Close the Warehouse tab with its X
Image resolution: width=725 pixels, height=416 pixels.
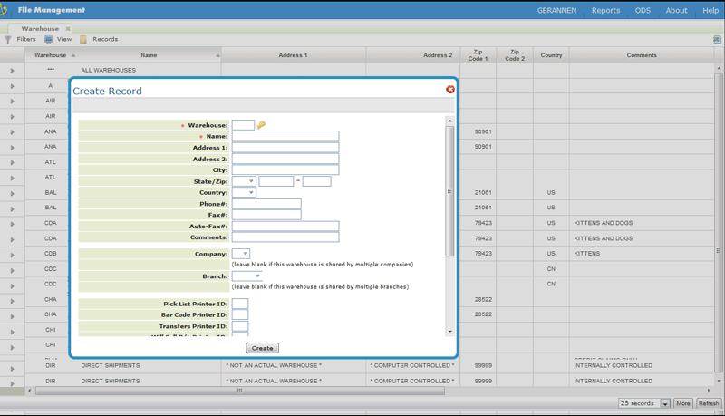tap(68, 29)
